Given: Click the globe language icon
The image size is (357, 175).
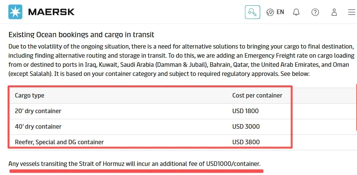Looking at the screenshot, I should (x=270, y=12).
